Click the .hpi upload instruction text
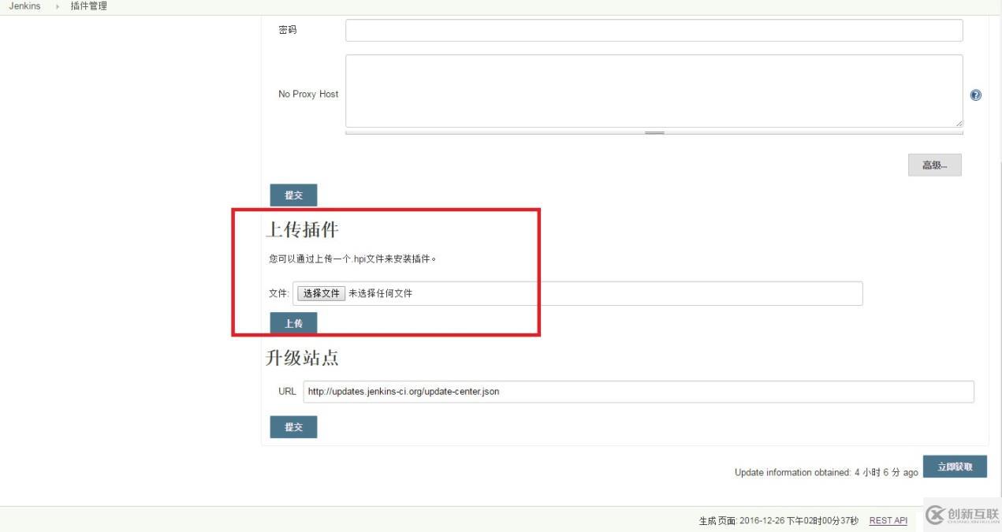 (x=352, y=259)
